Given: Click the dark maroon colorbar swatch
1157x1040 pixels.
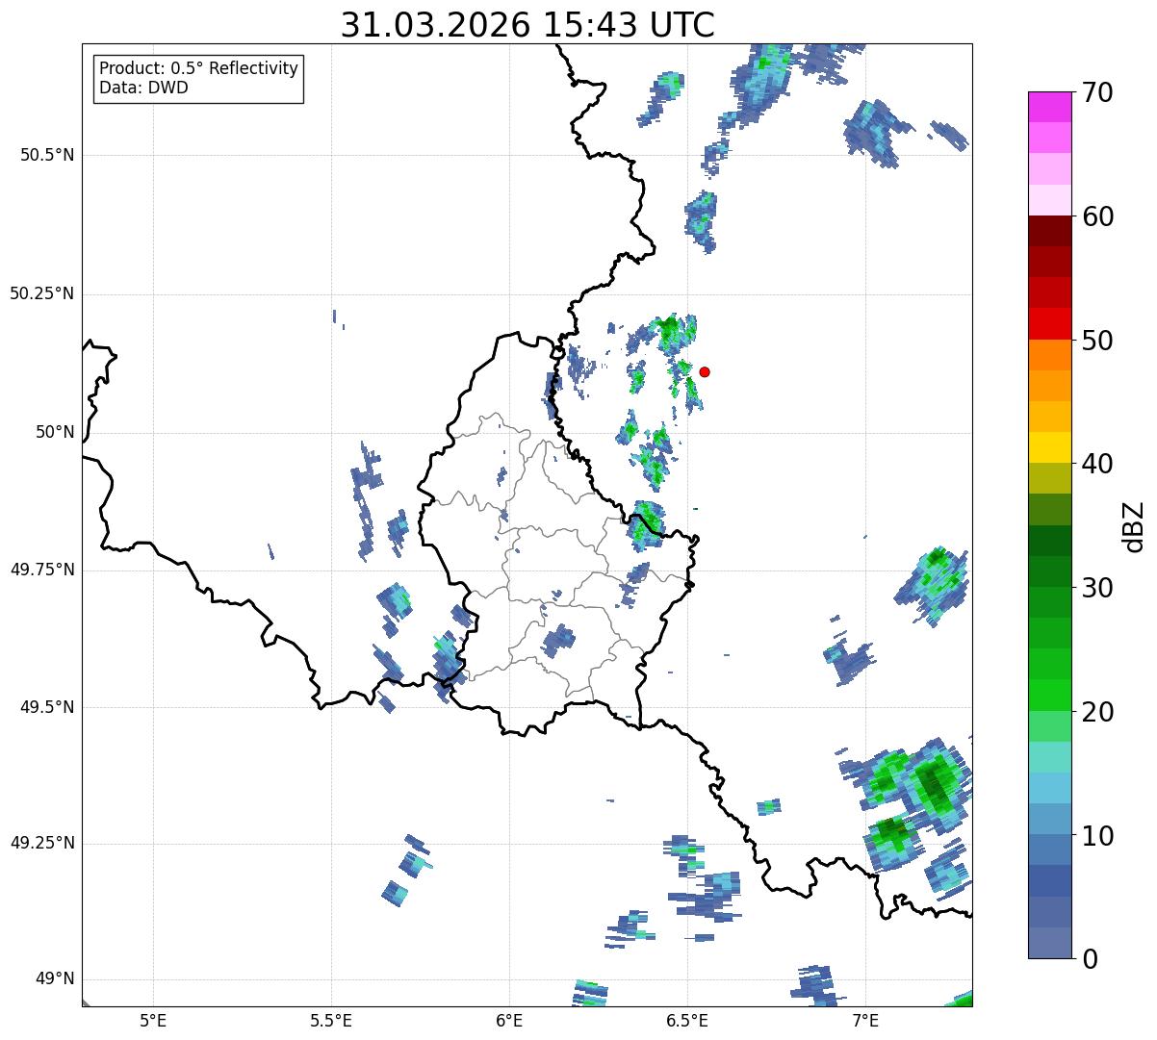Looking at the screenshot, I should pos(1050,232).
